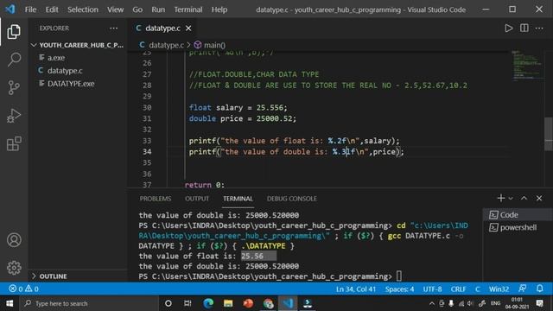Open editor More Actions ellipsis
The width and height of the screenshot is (553, 311).
[x=539, y=29]
